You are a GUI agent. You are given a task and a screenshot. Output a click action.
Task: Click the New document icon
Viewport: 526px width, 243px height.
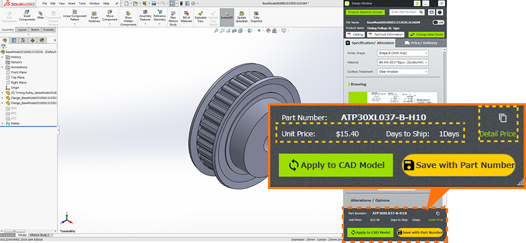tap(126, 3)
